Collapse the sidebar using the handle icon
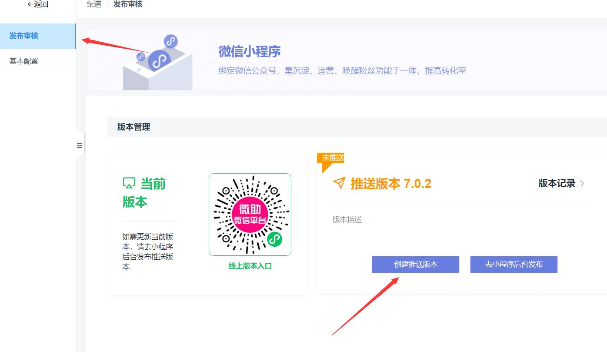This screenshot has width=607, height=352. click(x=80, y=146)
